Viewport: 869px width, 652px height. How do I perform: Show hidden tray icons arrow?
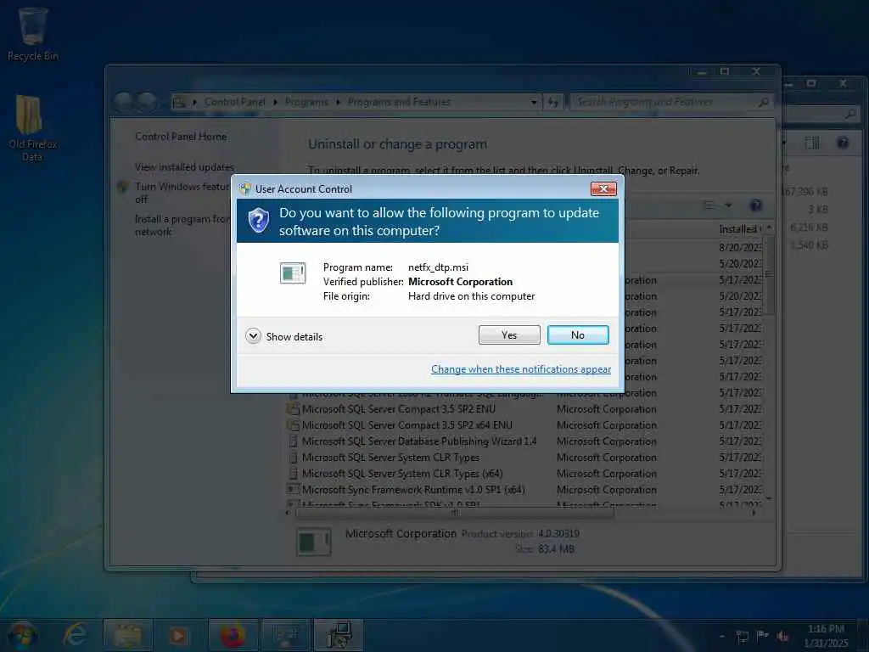pos(721,636)
